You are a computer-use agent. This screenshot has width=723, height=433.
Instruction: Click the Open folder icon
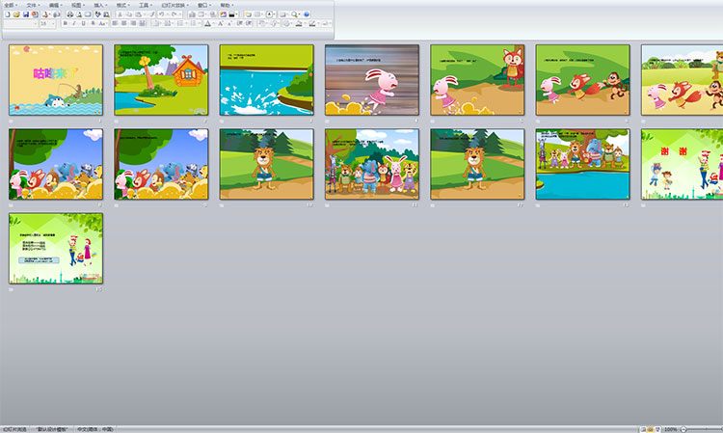point(16,14)
